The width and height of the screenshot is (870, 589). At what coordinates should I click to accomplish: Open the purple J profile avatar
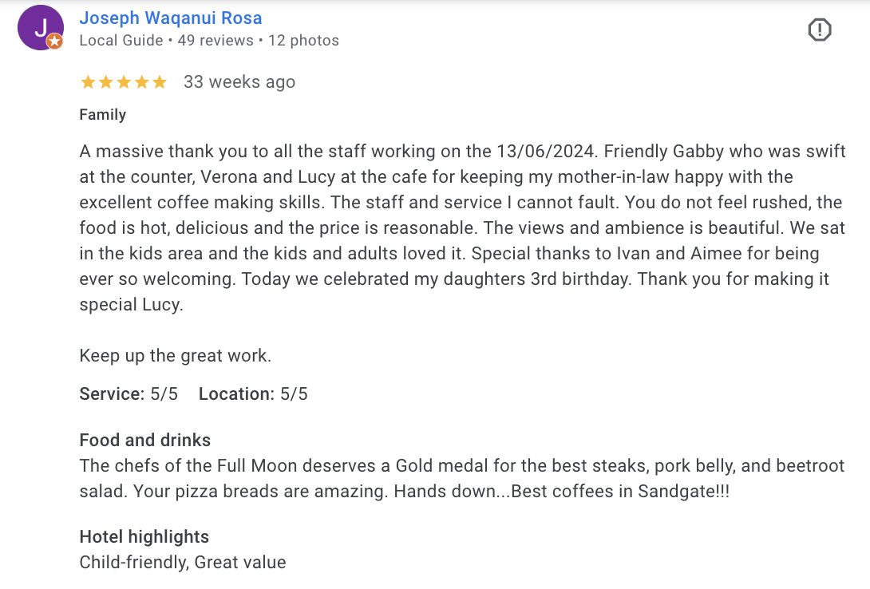41,28
